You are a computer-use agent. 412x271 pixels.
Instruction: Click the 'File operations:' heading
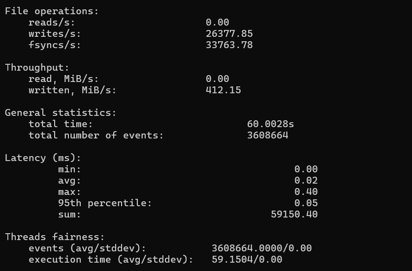(x=52, y=11)
